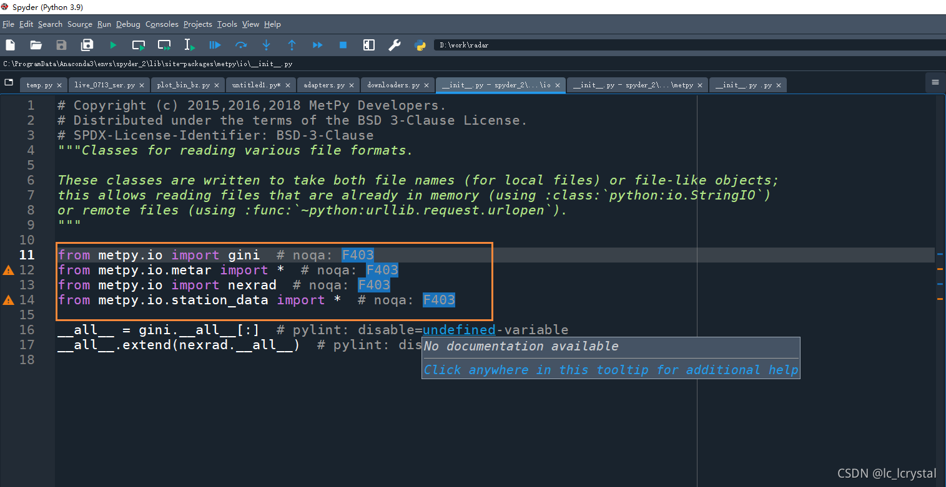Viewport: 946px width, 487px height.
Task: Close the downloaders.py tab
Action: (x=427, y=85)
